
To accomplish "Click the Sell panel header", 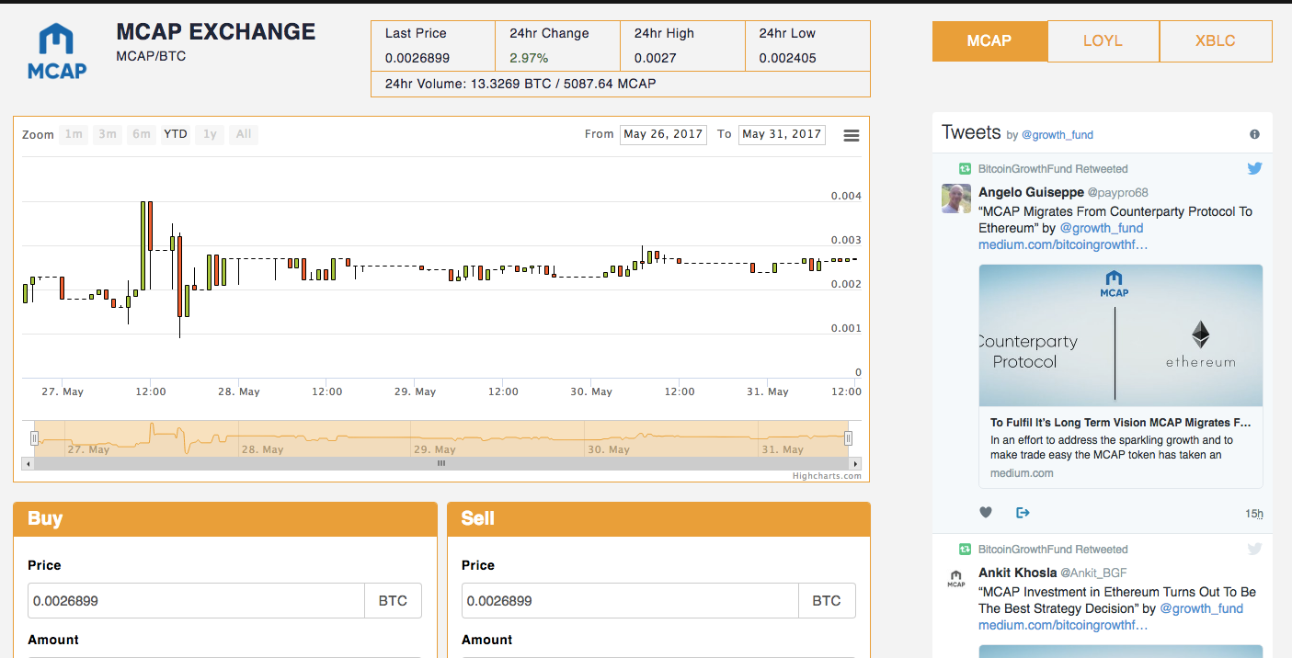I will 658,519.
